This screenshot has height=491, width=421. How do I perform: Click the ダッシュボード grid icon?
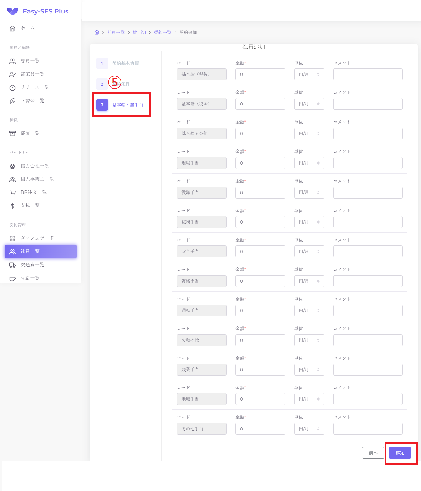tap(12, 239)
